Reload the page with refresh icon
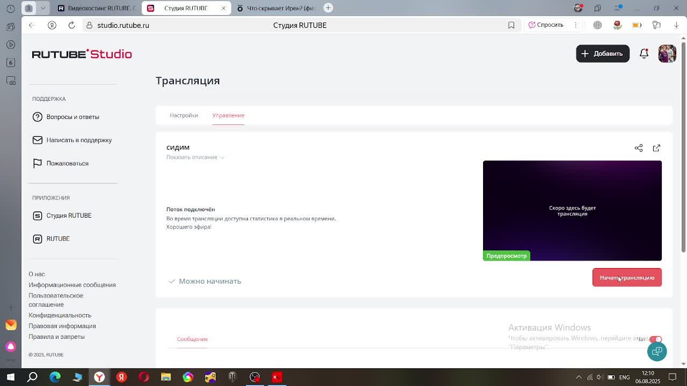Screen dimensions: 687x386 (71, 25)
